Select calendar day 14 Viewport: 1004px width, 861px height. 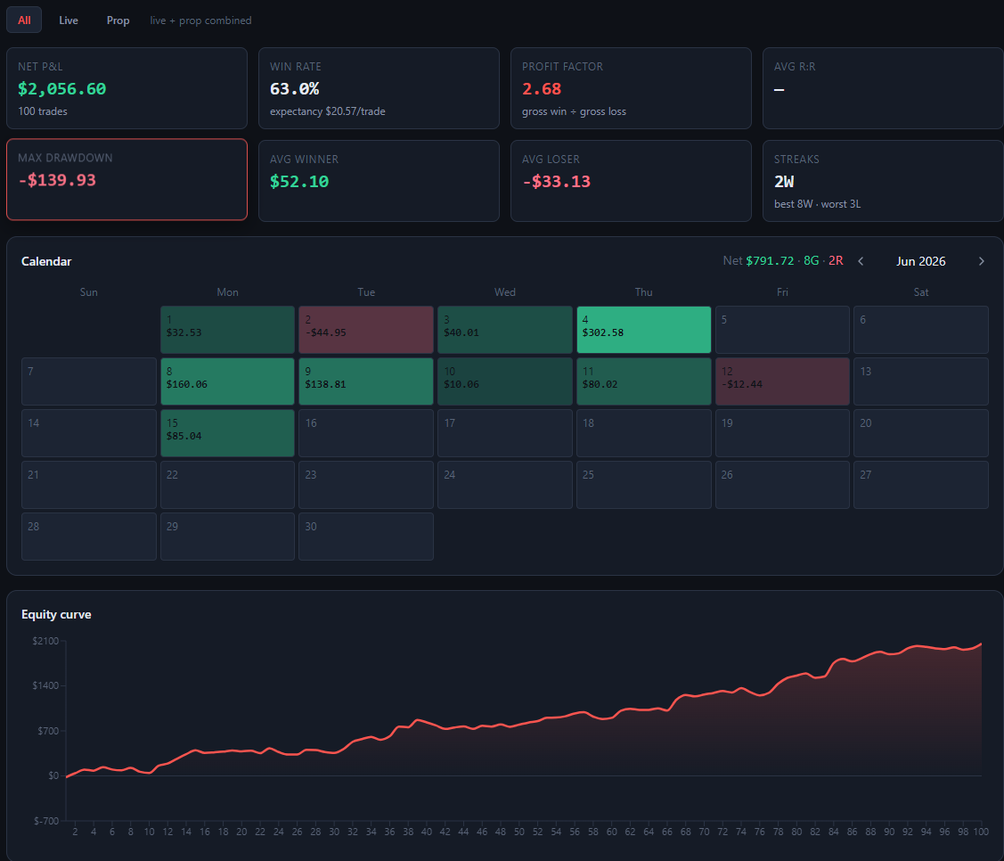point(89,433)
